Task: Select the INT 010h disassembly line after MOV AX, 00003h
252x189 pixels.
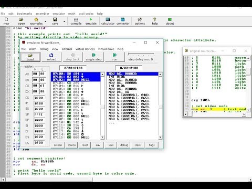Action: [x=132, y=77]
